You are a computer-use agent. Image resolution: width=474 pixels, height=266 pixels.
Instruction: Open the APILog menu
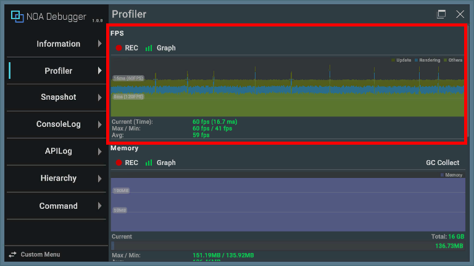pos(56,151)
